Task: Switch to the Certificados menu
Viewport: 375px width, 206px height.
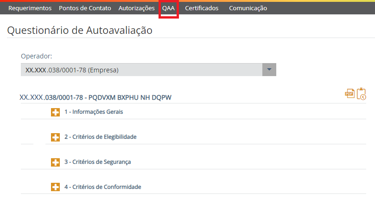Action: click(x=202, y=8)
